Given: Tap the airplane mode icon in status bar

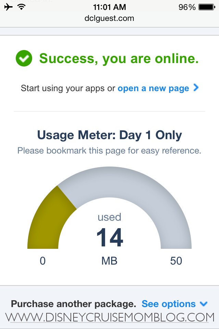Looking at the screenshot, I should click(x=8, y=7).
